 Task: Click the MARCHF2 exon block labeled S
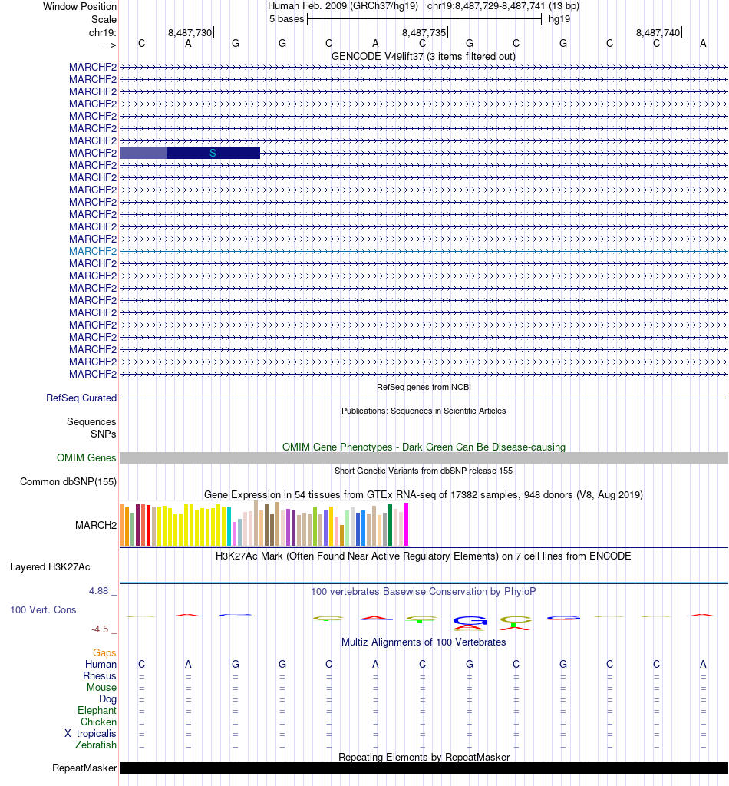pos(213,153)
